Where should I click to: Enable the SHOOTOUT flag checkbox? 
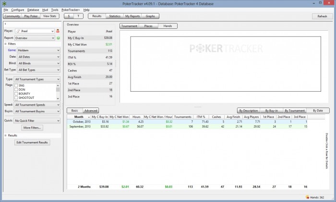click(x=16, y=98)
